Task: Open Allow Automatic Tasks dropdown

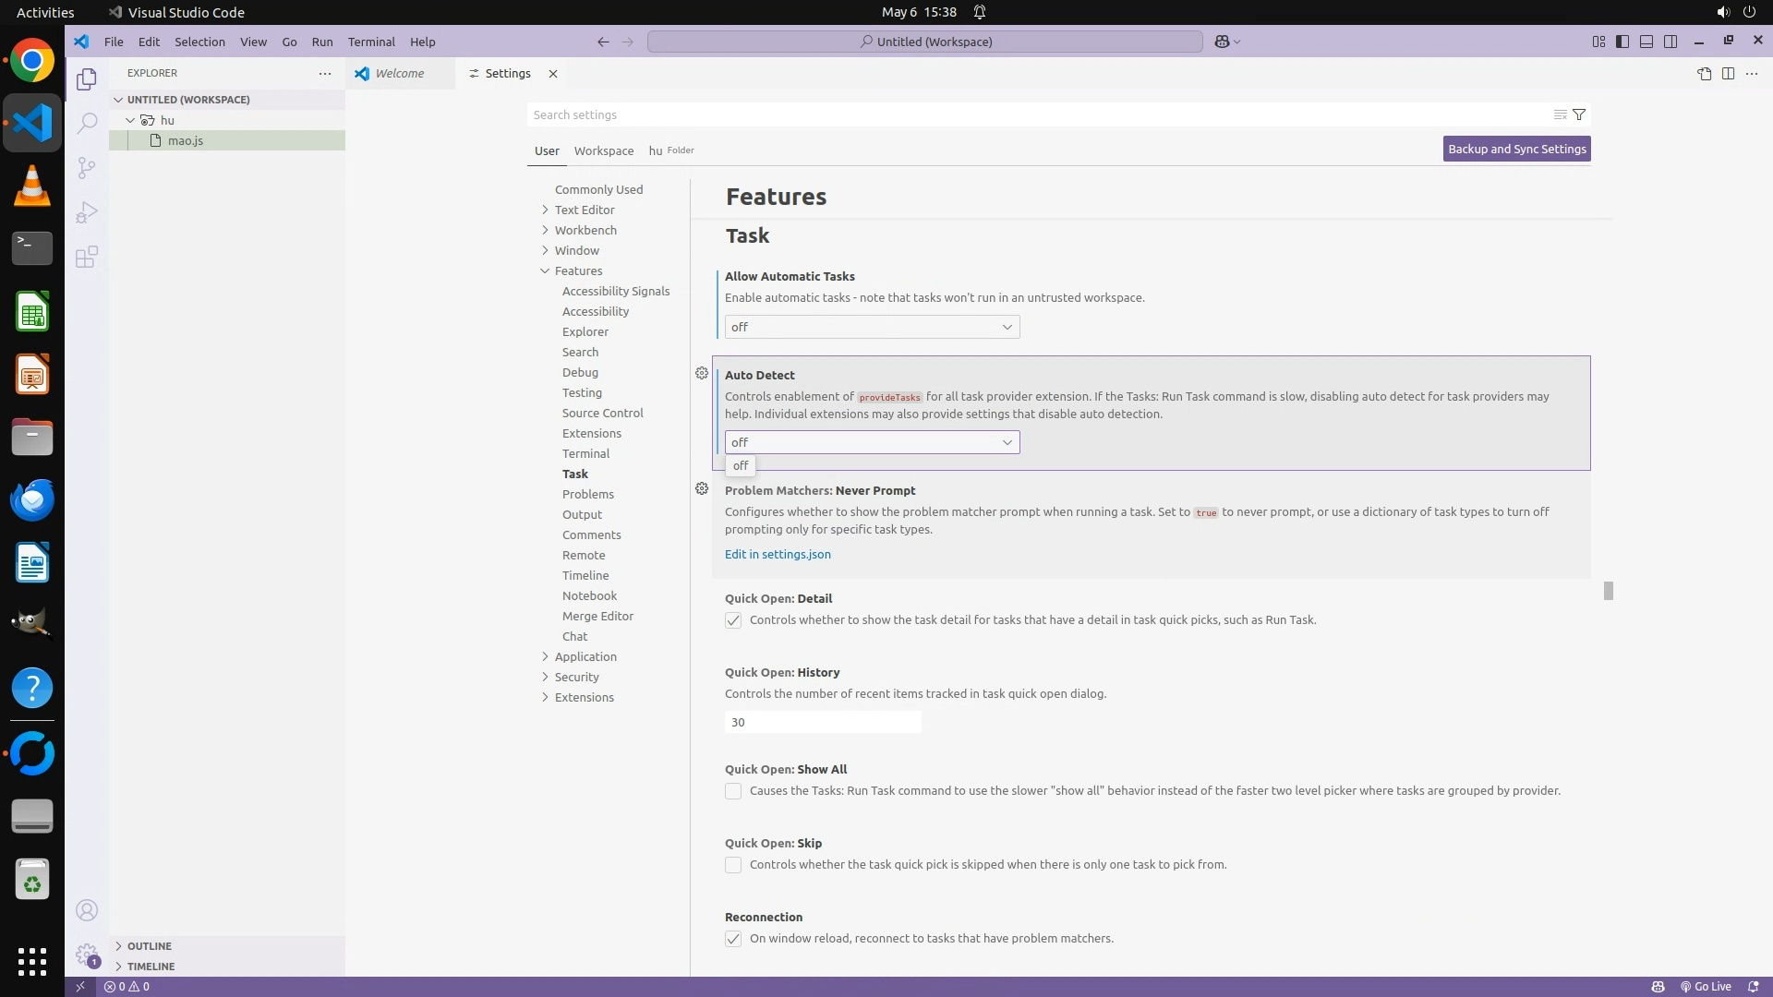Action: tap(872, 327)
